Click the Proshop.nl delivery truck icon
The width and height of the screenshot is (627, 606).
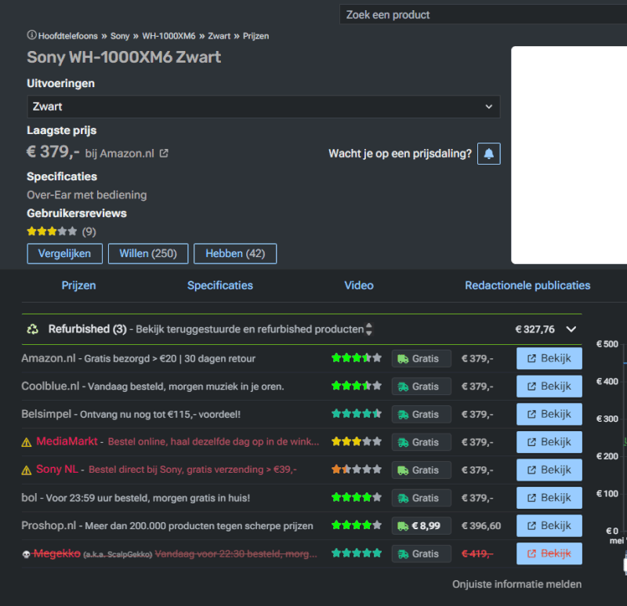click(403, 526)
